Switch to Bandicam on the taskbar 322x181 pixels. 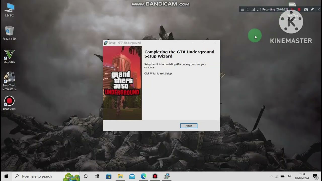[155, 176]
